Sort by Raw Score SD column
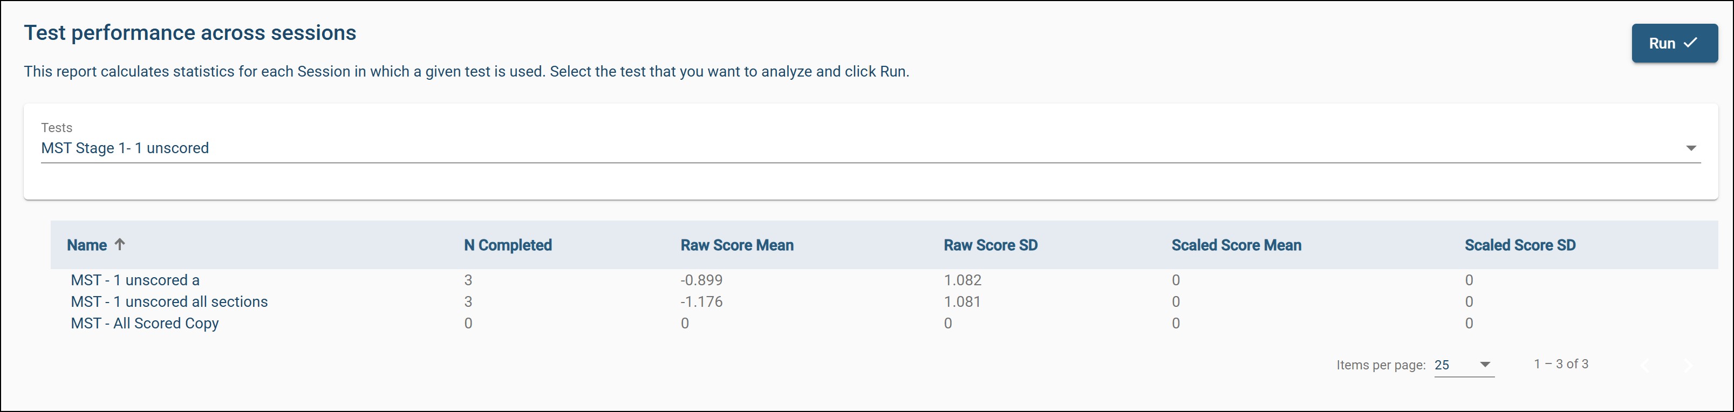This screenshot has width=1734, height=412. 990,245
